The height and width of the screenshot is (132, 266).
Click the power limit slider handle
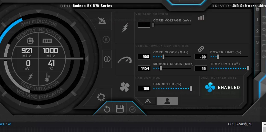click(x=218, y=57)
